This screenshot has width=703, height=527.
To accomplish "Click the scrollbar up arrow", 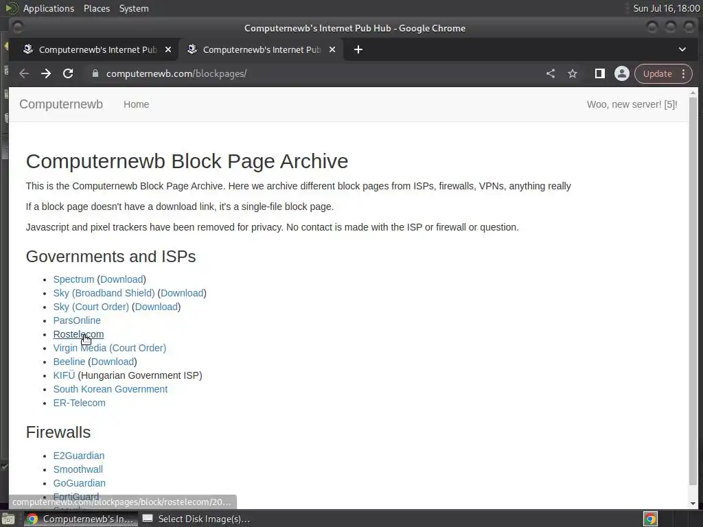I will (x=693, y=93).
